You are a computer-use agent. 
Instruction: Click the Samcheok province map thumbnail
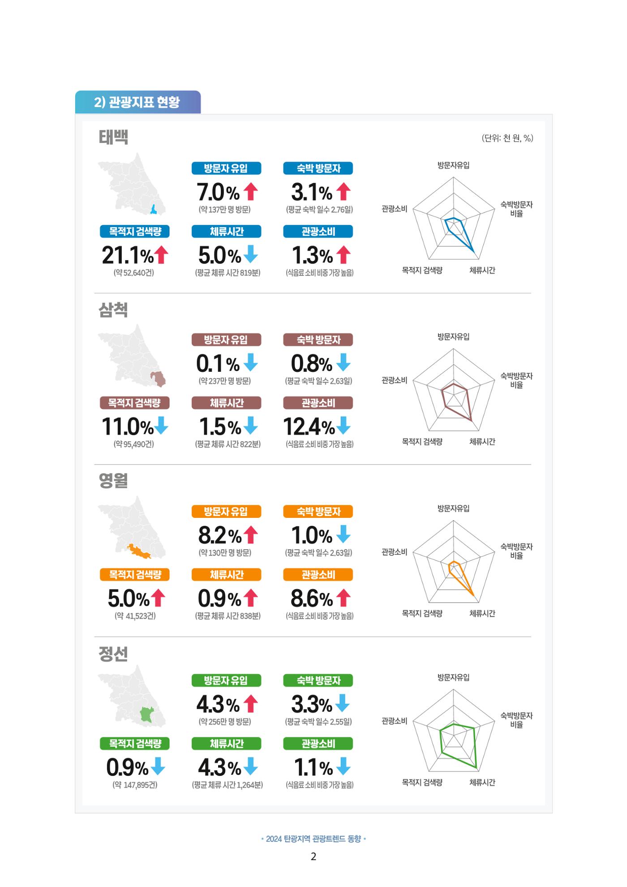coord(132,356)
